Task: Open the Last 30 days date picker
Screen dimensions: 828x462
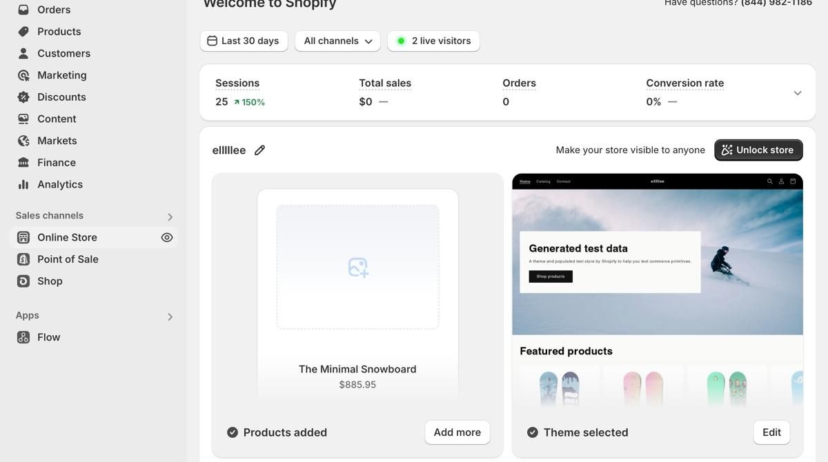Action: [x=244, y=41]
